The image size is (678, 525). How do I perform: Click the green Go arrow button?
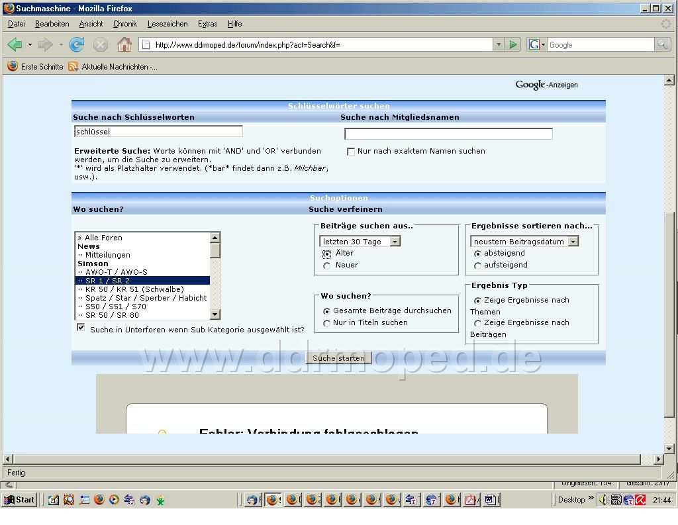[x=513, y=45]
